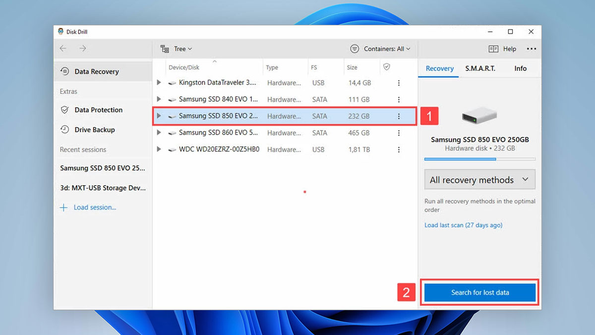Click the Containers filter icon
The width and height of the screenshot is (595, 335).
point(355,49)
